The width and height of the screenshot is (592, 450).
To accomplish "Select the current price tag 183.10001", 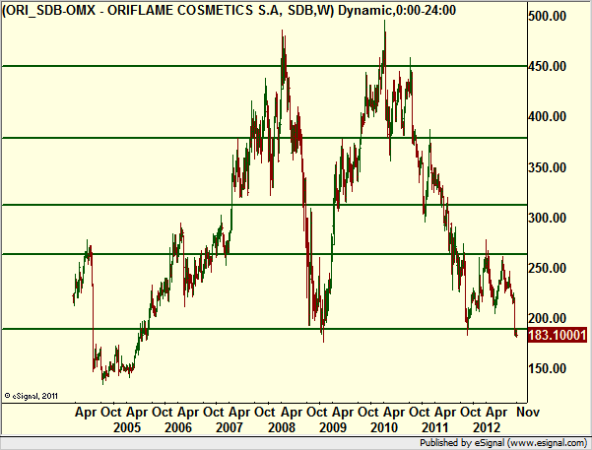I will 558,335.
